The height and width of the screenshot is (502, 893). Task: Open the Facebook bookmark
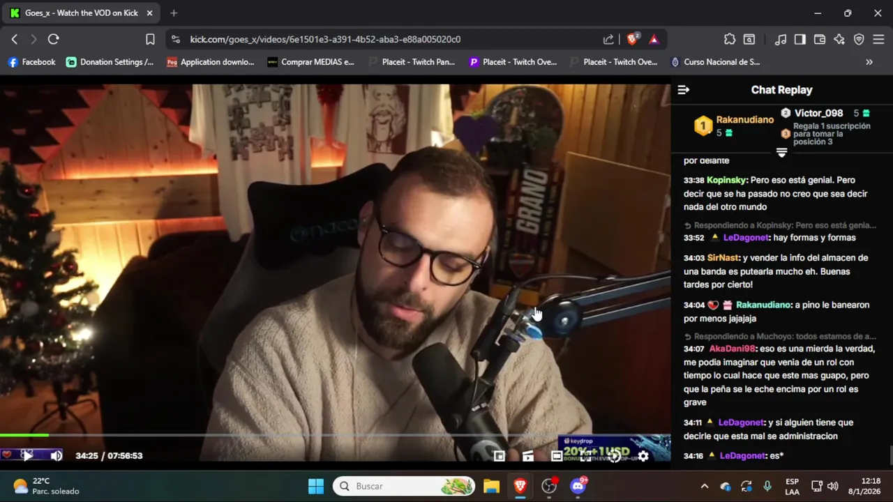[31, 62]
